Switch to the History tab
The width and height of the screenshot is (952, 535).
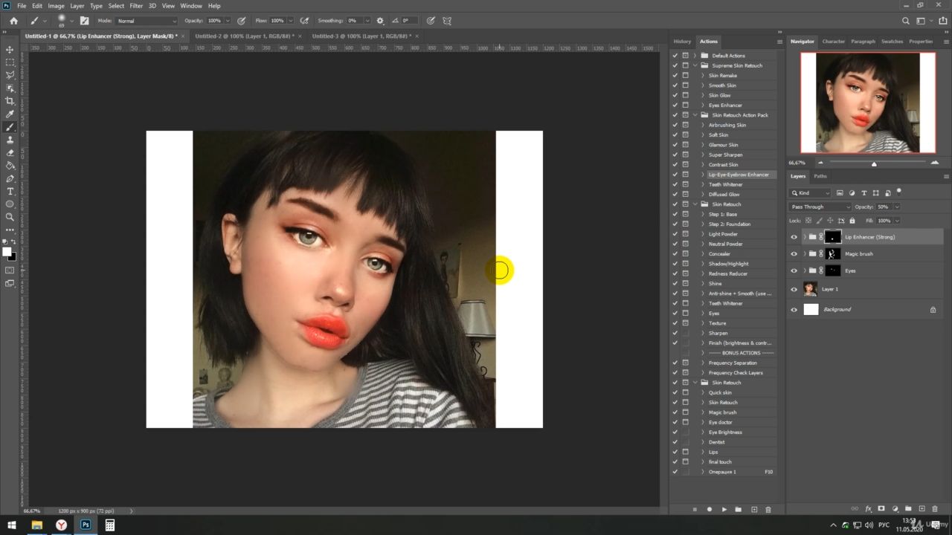pos(682,42)
